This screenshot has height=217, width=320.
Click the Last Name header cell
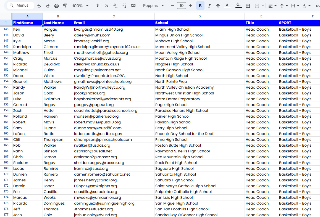pyautogui.click(x=58, y=23)
